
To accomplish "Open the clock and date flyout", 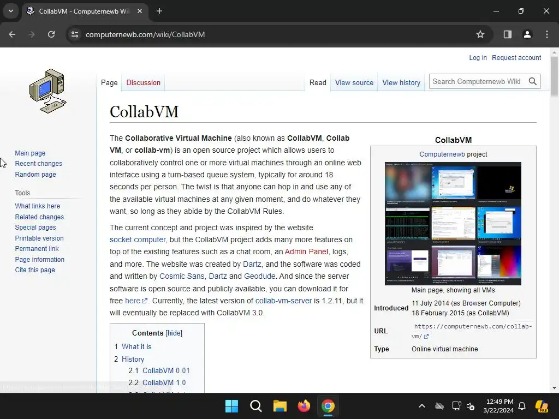I will pos(499,406).
